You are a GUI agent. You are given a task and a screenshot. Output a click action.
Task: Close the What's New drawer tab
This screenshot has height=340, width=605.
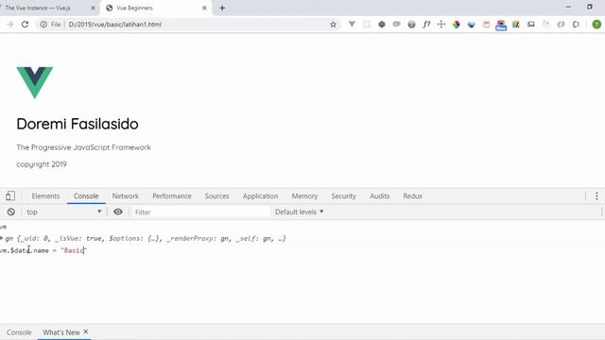[x=86, y=331]
